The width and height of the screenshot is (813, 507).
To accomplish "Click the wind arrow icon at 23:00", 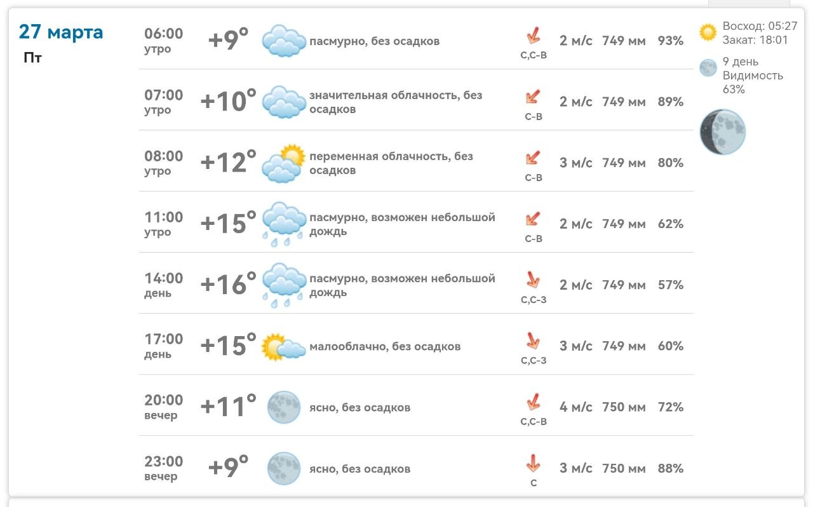I will [533, 463].
